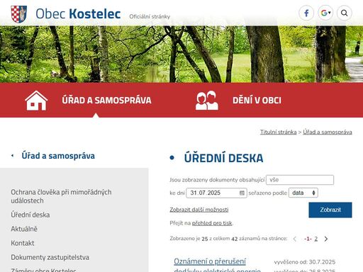Open the ÚŘAD A SAMOSPRÁVA menu
The height and width of the screenshot is (272, 363).
point(106,101)
